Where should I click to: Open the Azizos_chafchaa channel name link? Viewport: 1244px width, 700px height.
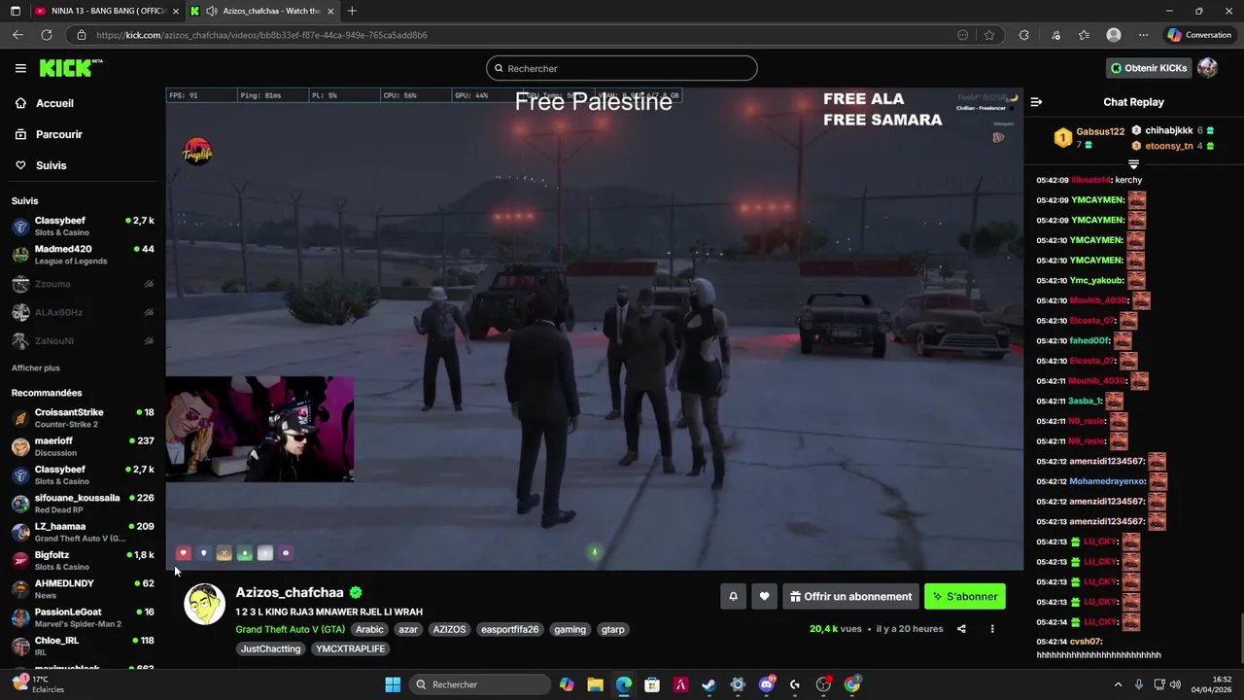(290, 592)
